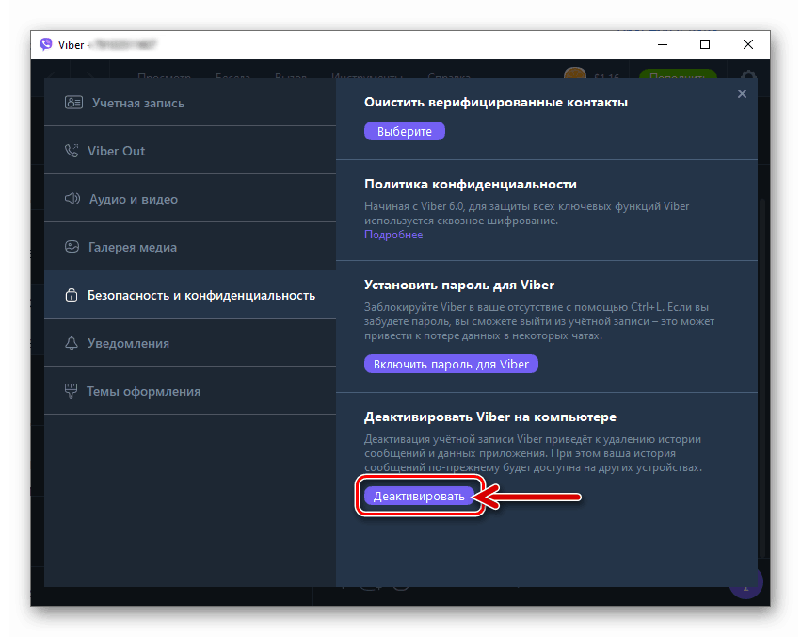Close the settings panel with the X
This screenshot has height=637, width=801.
click(x=742, y=93)
